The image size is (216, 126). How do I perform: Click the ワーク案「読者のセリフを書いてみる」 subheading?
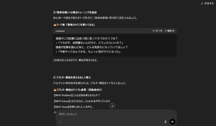pyautogui.click(x=74, y=24)
